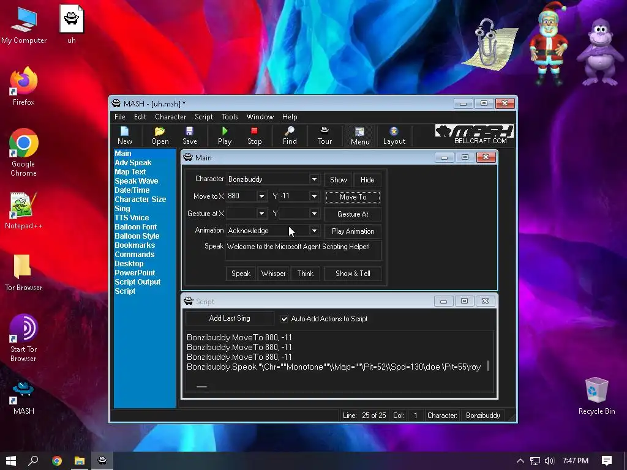Screen dimensions: 627x470
Task: Open the Help menu
Action: 290,117
